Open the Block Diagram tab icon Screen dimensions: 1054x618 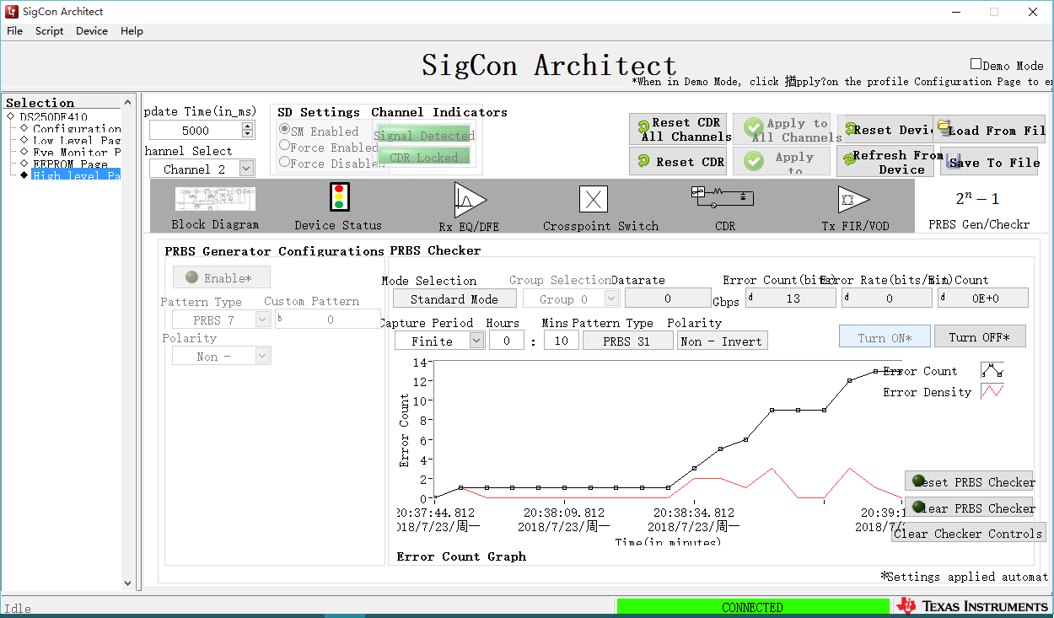215,199
